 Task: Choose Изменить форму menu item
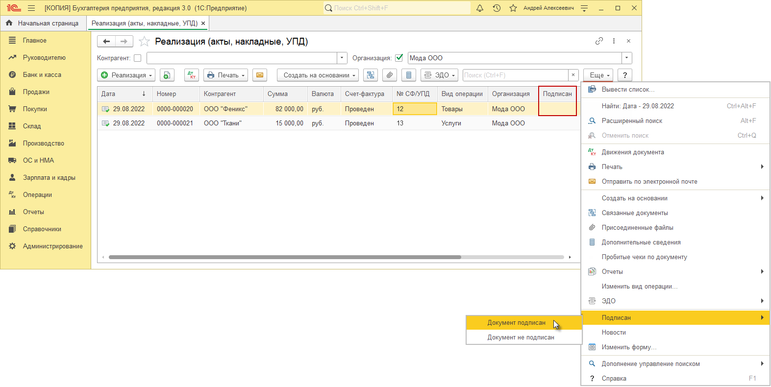coord(675,347)
